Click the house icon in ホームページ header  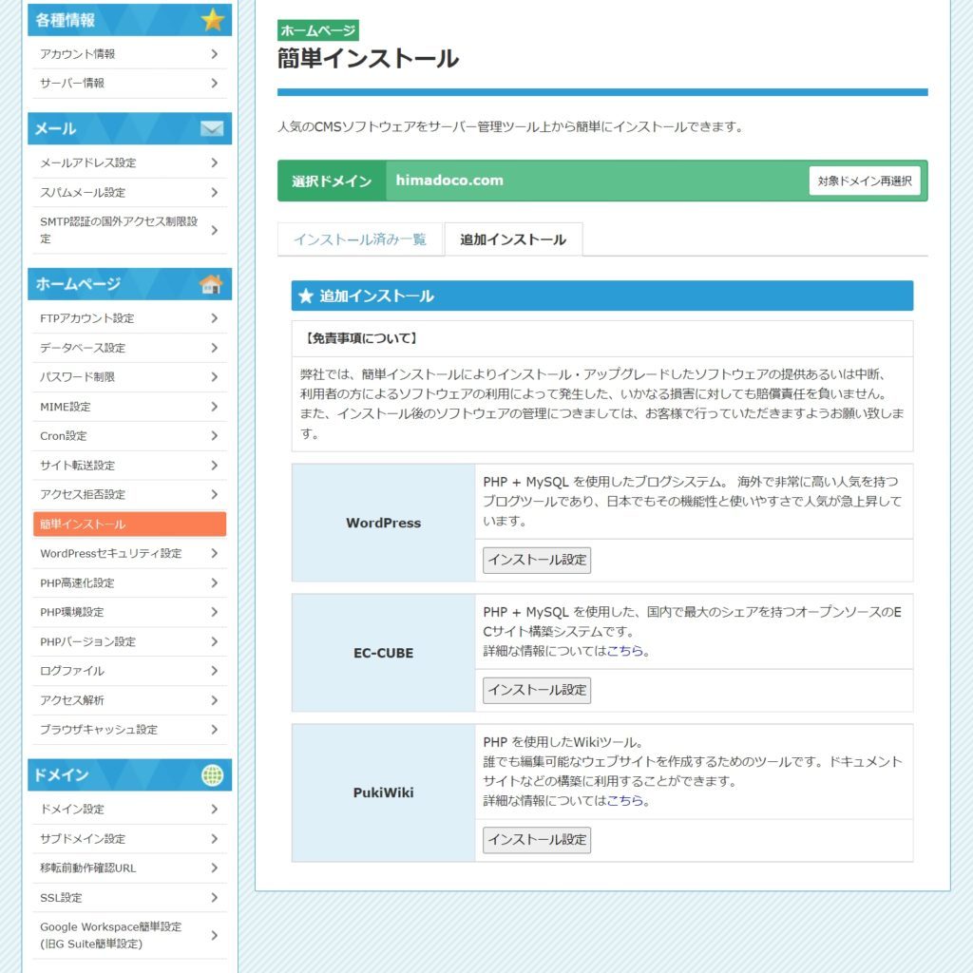pos(211,284)
